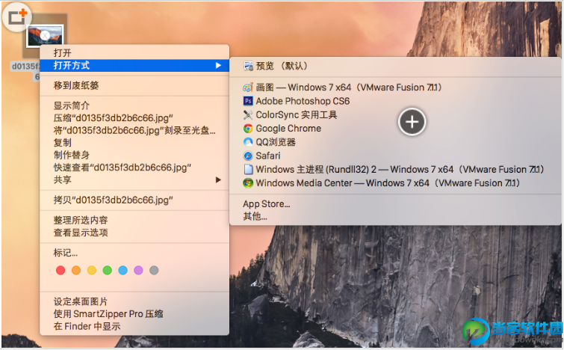The height and width of the screenshot is (350, 564).
Task: Choose 拷贝"d0135f3db2b6c66.jpg"
Action: point(134,200)
